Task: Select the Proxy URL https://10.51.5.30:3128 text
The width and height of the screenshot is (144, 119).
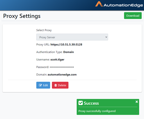Action: (66, 45)
